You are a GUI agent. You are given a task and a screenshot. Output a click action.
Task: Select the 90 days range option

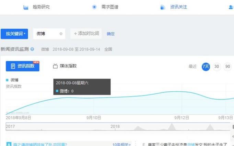point(227,67)
